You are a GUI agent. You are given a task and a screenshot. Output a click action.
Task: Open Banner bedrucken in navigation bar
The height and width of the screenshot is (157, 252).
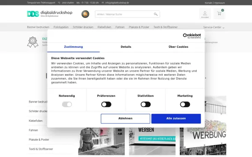point(38,27)
